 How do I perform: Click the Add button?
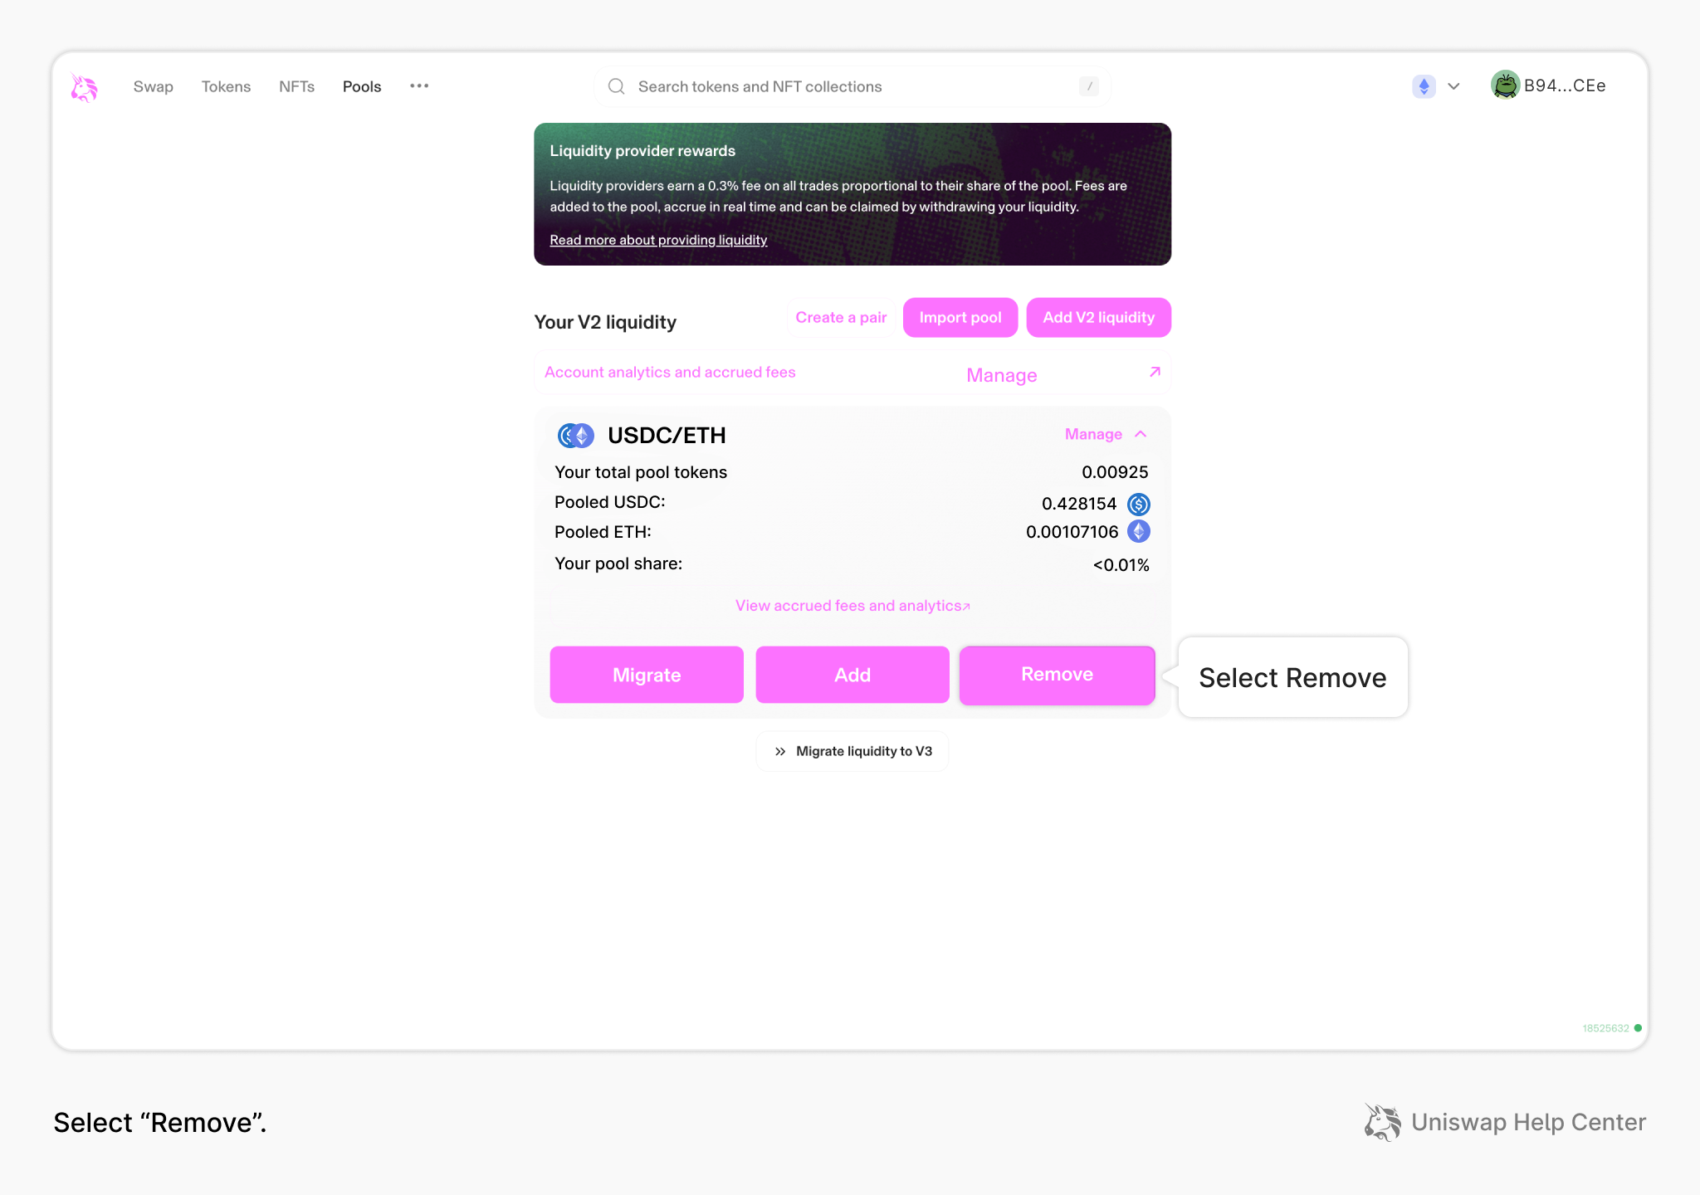(852, 675)
